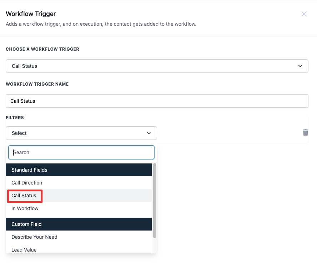Click the Workflow Trigger Name label

(37, 84)
